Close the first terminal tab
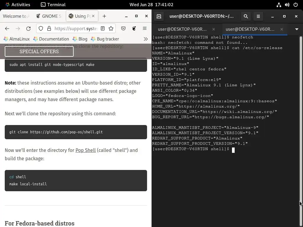Screen dimensions: 303x227 click(214, 29)
